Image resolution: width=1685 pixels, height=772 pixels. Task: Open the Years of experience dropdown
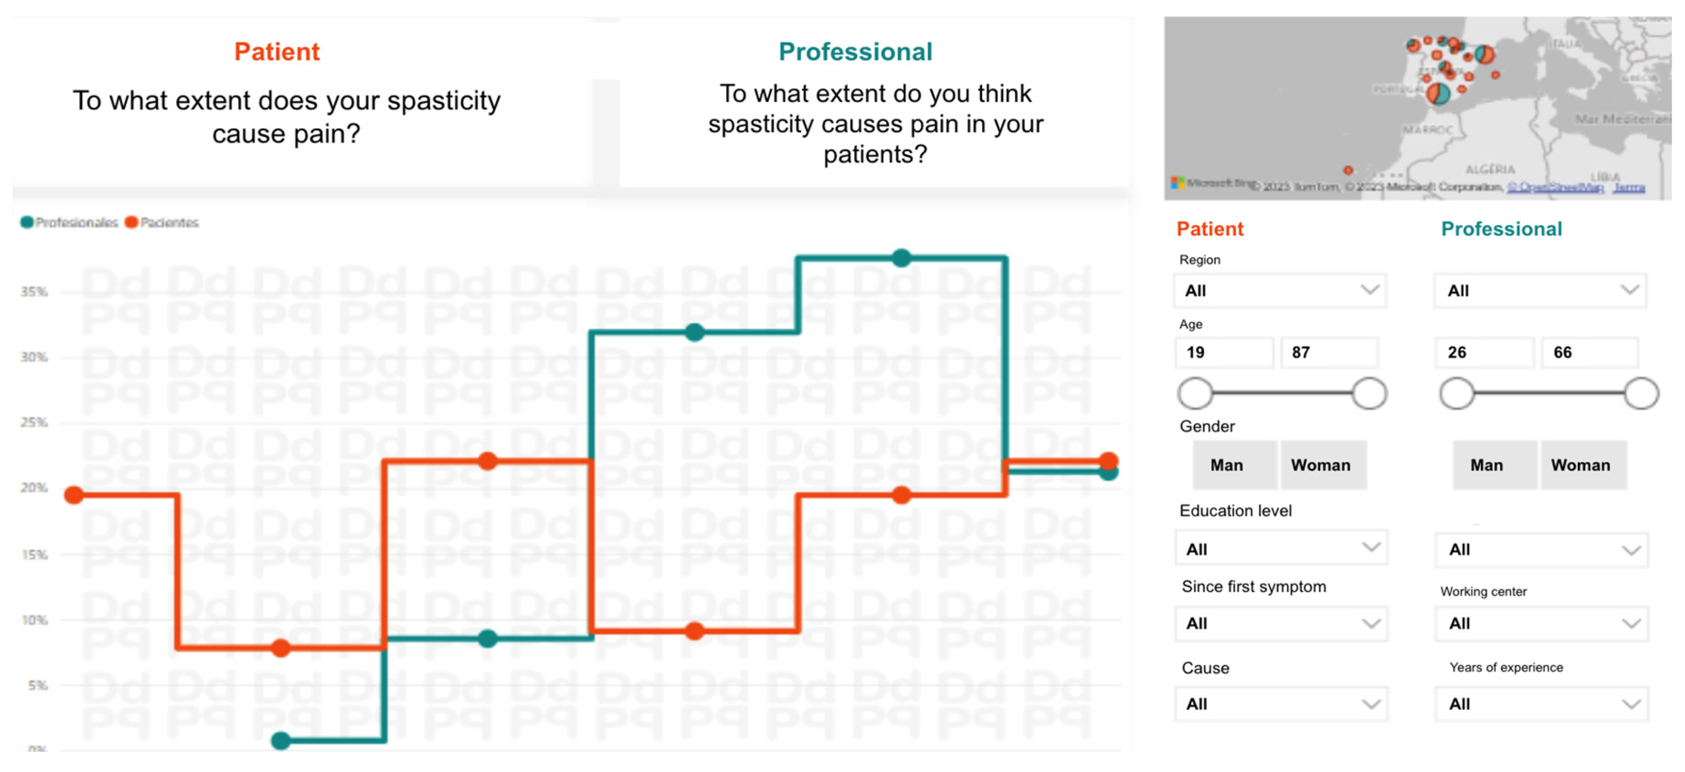coord(1541,704)
